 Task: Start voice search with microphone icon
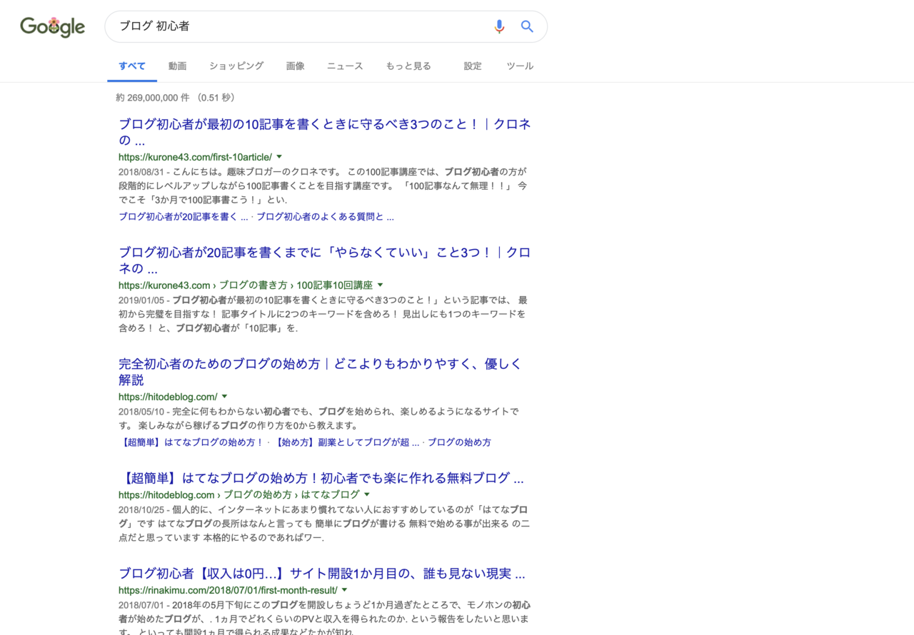click(x=499, y=26)
